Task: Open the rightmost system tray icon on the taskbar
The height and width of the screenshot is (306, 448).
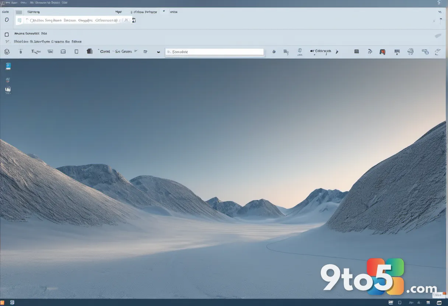Action: click(438, 302)
